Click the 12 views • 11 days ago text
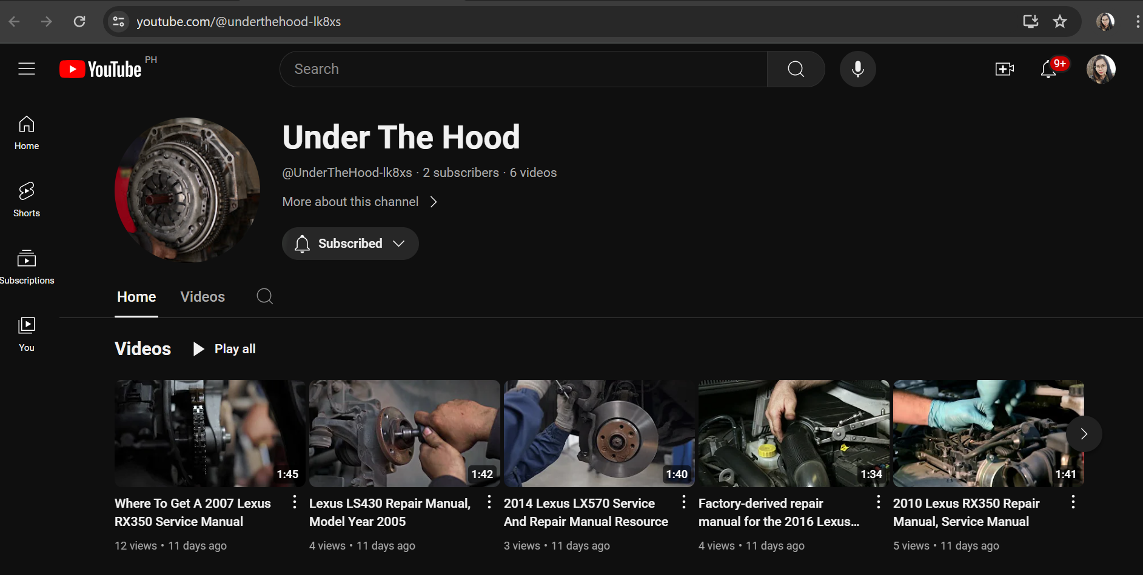 (x=171, y=546)
